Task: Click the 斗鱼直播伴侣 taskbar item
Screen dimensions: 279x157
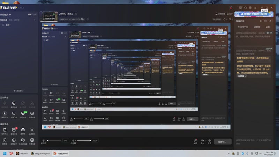Action: (61, 154)
